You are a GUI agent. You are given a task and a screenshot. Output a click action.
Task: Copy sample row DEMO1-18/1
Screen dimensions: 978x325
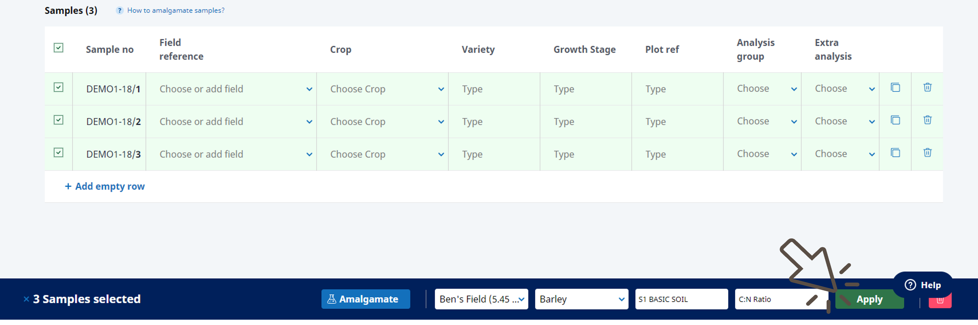click(x=895, y=88)
